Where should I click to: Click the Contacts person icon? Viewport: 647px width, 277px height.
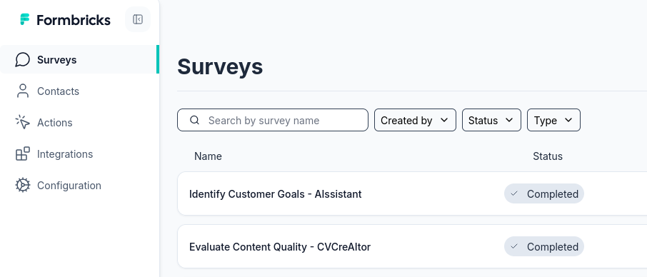pos(23,91)
